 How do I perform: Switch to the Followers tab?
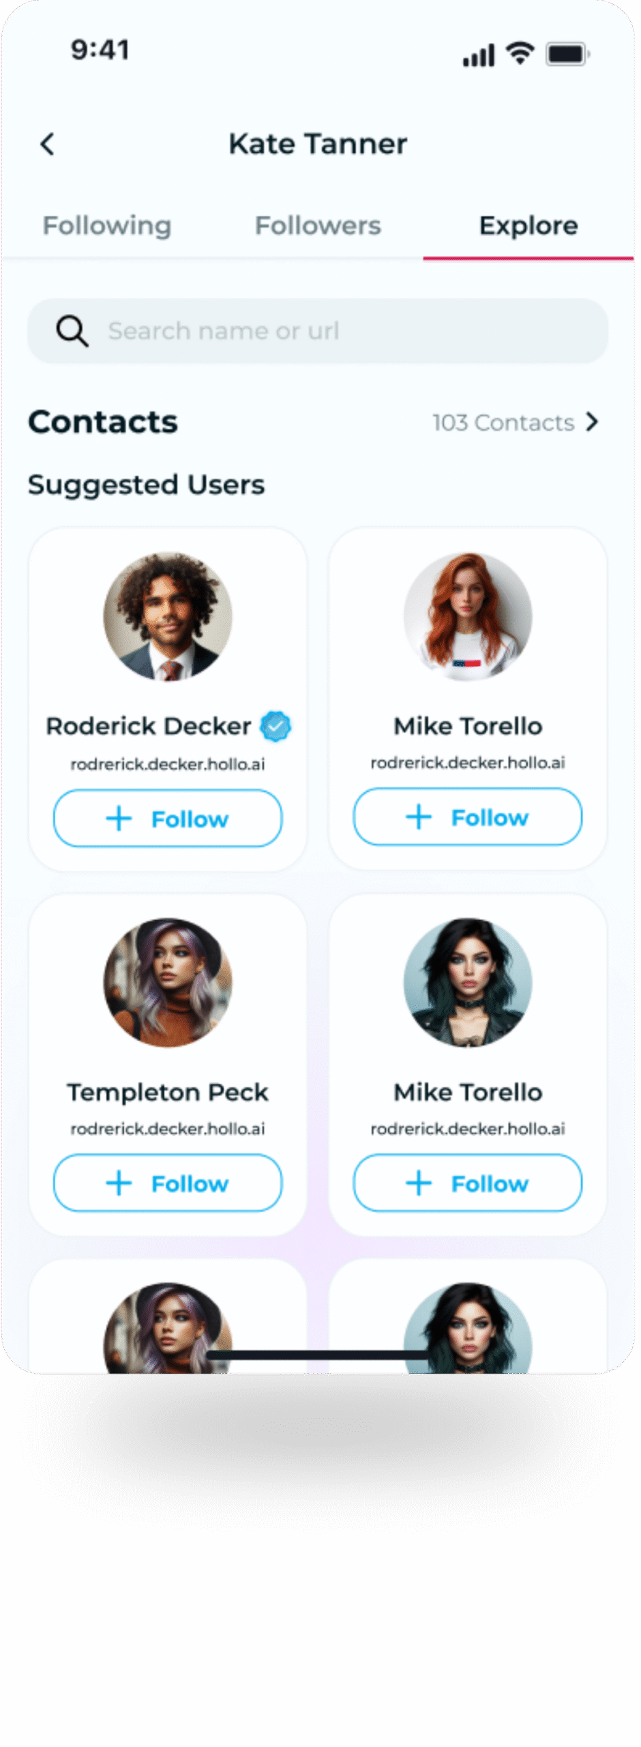coord(318,226)
